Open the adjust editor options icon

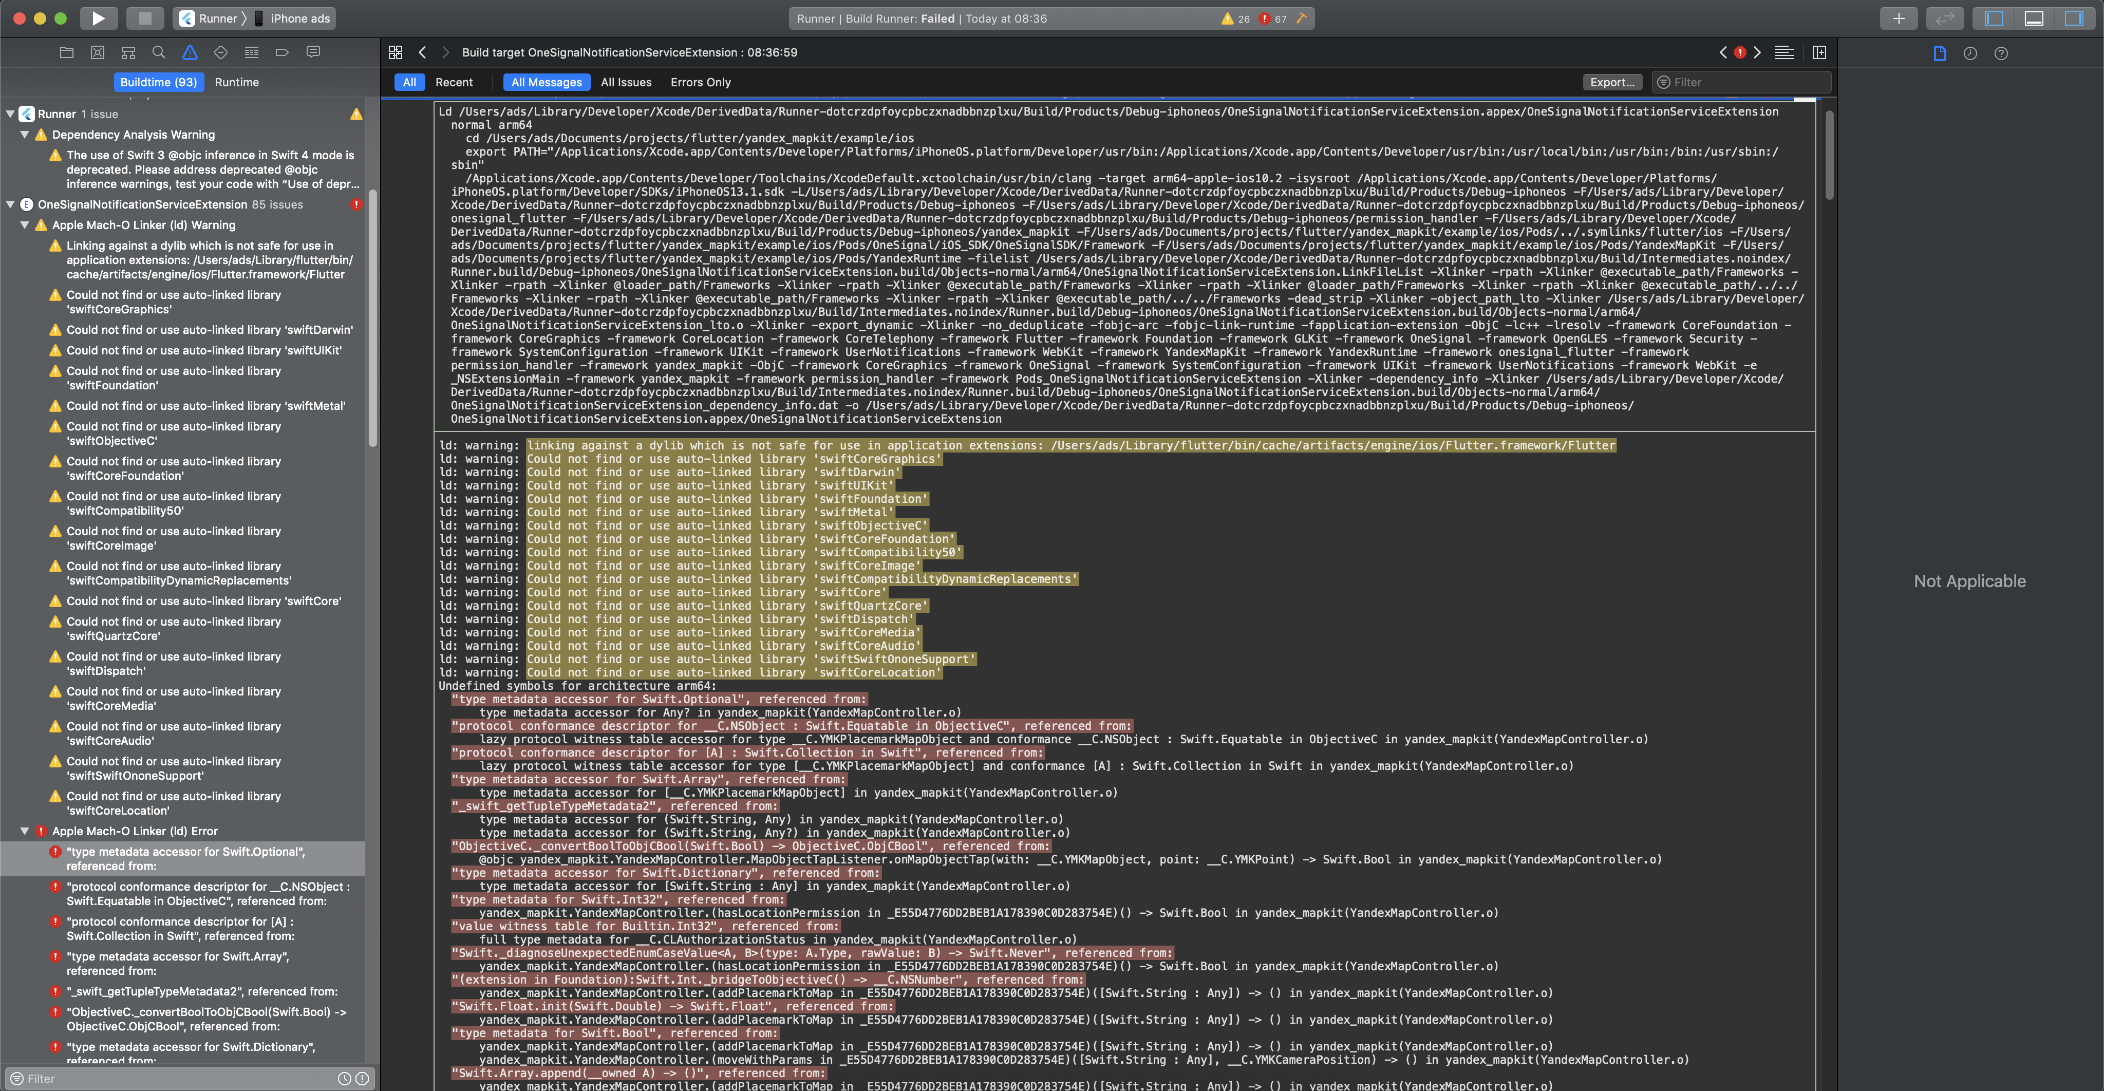pos(1784,52)
